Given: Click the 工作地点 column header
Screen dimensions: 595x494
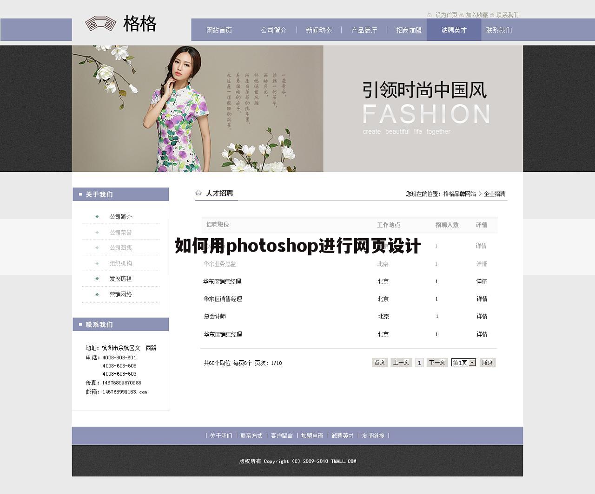Looking at the screenshot, I should pyautogui.click(x=389, y=225).
